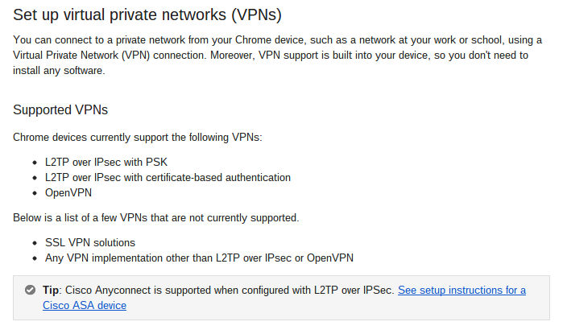567x334 pixels.
Task: Click the bullet before "L2TP over IPsec with PSK"
Action: [35, 163]
